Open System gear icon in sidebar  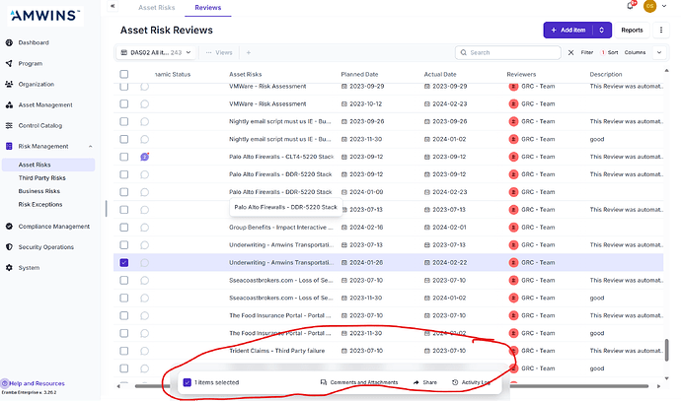(x=9, y=268)
